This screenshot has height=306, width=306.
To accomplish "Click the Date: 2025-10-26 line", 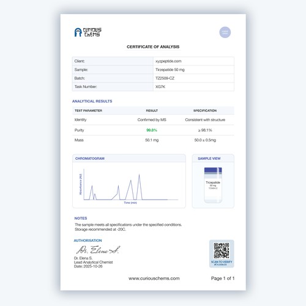I will coord(88,266).
